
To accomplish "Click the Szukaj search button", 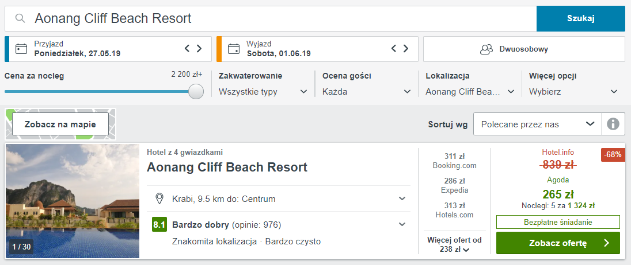I will (581, 18).
